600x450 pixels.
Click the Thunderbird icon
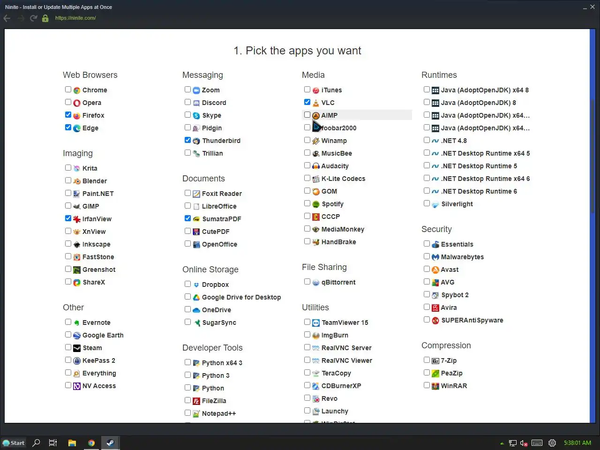(x=196, y=141)
